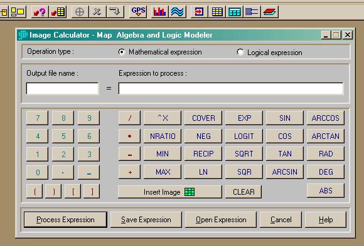This screenshot has width=364, height=246.
Task: Insert the COVER operation
Action: pos(203,118)
